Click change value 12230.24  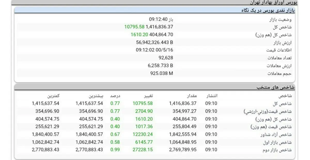tap(143, 134)
